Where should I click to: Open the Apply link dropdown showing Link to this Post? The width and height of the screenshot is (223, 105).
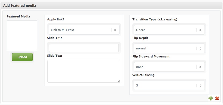tap(84, 30)
